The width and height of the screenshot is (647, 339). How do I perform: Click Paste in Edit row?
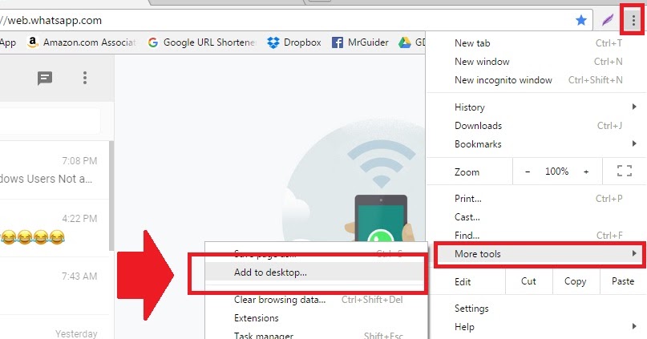click(x=623, y=281)
